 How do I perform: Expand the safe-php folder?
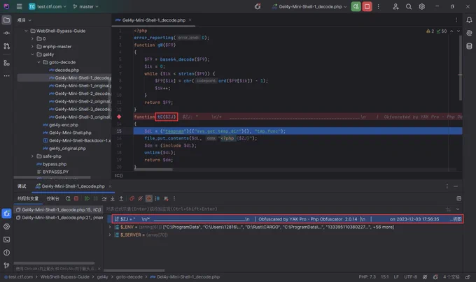click(32, 156)
